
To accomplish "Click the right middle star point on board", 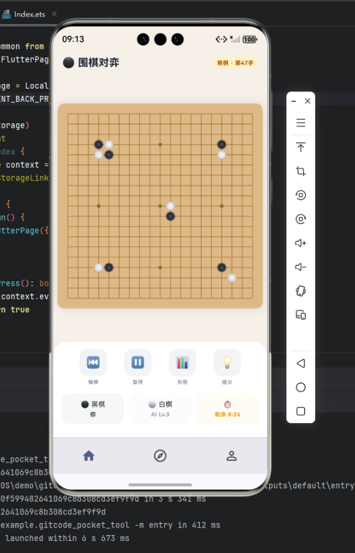I will pos(221,206).
